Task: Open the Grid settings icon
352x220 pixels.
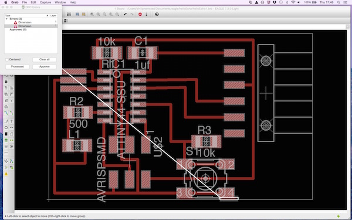Action: point(66,21)
